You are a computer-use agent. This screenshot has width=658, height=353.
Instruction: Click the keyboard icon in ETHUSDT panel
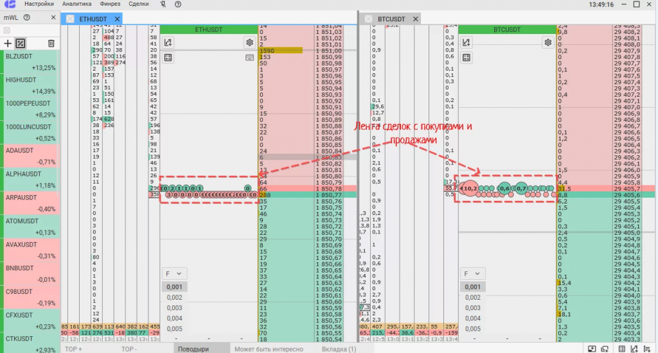[x=250, y=57]
